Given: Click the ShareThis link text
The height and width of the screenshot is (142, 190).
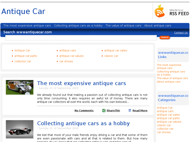Looking at the screenshot, I should pyautogui.click(x=113, y=110).
